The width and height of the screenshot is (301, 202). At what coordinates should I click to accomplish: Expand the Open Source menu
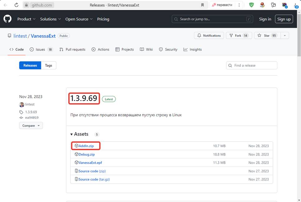(x=79, y=19)
